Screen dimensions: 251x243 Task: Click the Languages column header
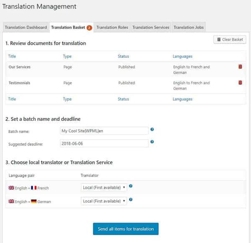[182, 56]
